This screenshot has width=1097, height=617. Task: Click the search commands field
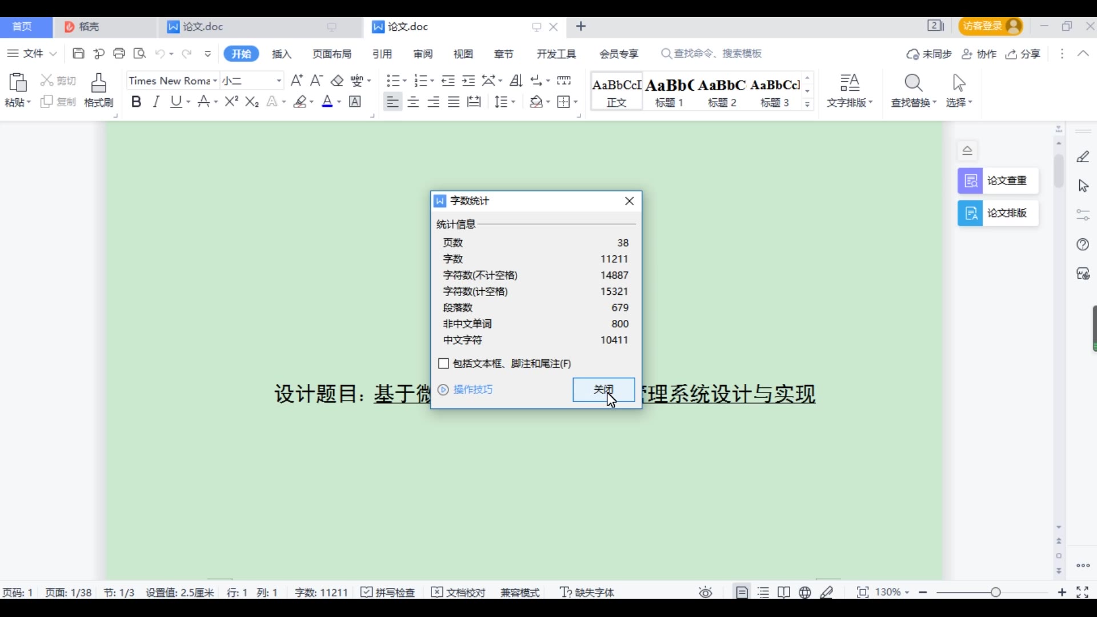point(711,54)
